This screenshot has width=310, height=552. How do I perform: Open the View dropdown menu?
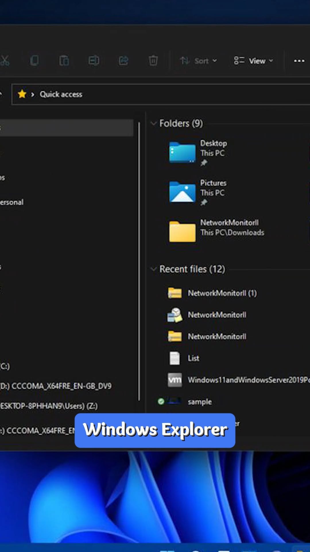tap(253, 61)
